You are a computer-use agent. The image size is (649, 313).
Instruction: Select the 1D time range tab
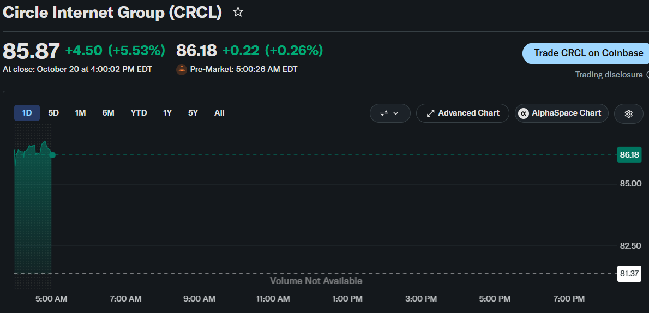[x=27, y=113]
